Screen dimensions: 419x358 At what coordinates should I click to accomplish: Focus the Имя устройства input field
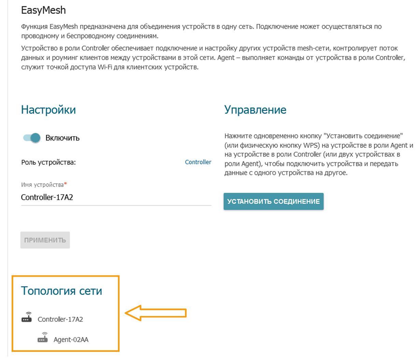pos(116,197)
